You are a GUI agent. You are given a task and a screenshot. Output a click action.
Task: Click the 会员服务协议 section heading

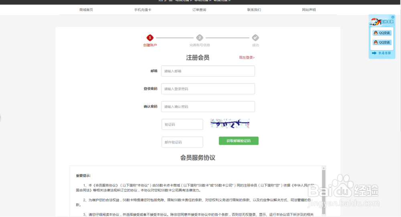point(198,158)
